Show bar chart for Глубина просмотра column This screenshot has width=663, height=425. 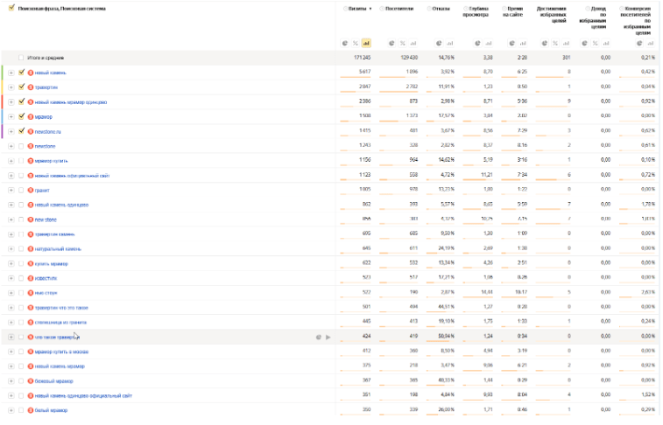tap(489, 43)
